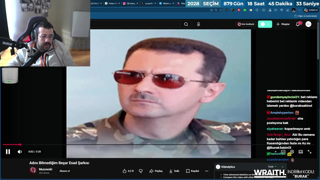Expand the Videolytics Tools dropdown
The width and height of the screenshot is (320, 180).
(x=272, y=167)
